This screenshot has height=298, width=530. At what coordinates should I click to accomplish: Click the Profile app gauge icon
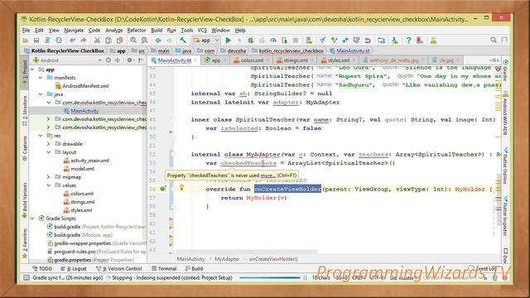tap(272, 41)
